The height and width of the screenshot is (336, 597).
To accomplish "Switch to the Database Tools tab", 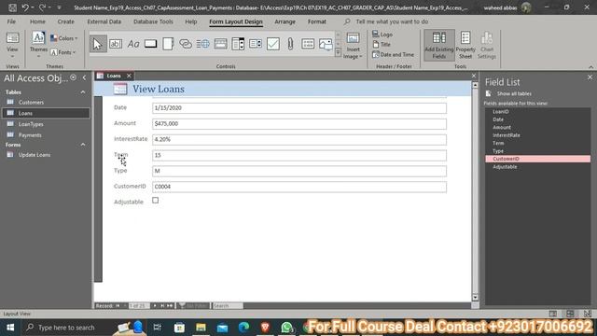I will (x=153, y=21).
